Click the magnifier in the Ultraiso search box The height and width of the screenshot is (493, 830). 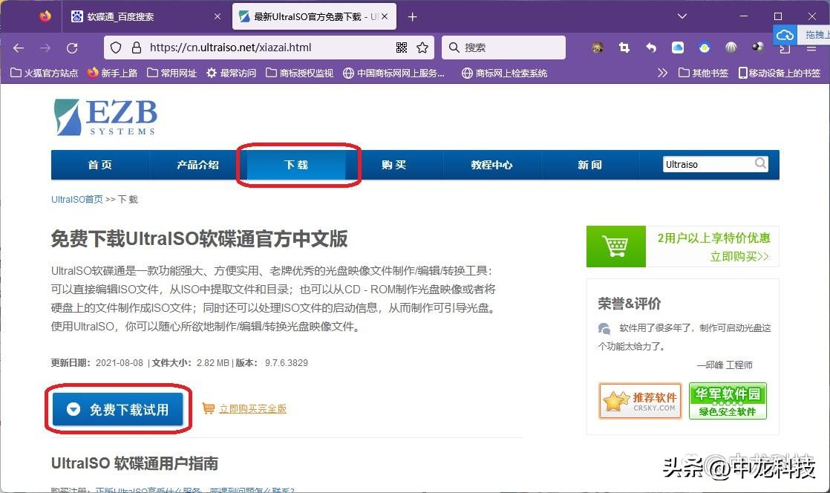[x=760, y=163]
